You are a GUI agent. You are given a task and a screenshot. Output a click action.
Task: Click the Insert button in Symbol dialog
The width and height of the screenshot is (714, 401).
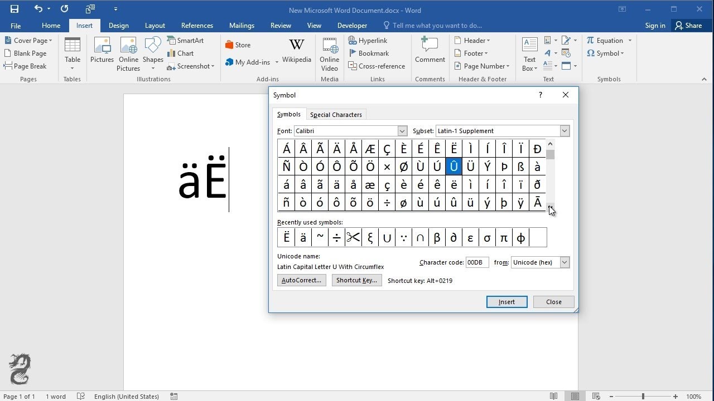pos(506,302)
